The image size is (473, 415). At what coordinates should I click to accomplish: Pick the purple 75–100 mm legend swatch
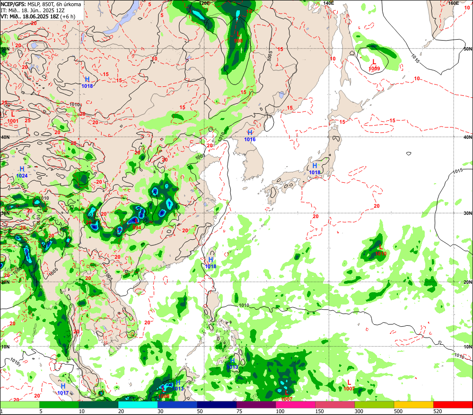coord(256,405)
